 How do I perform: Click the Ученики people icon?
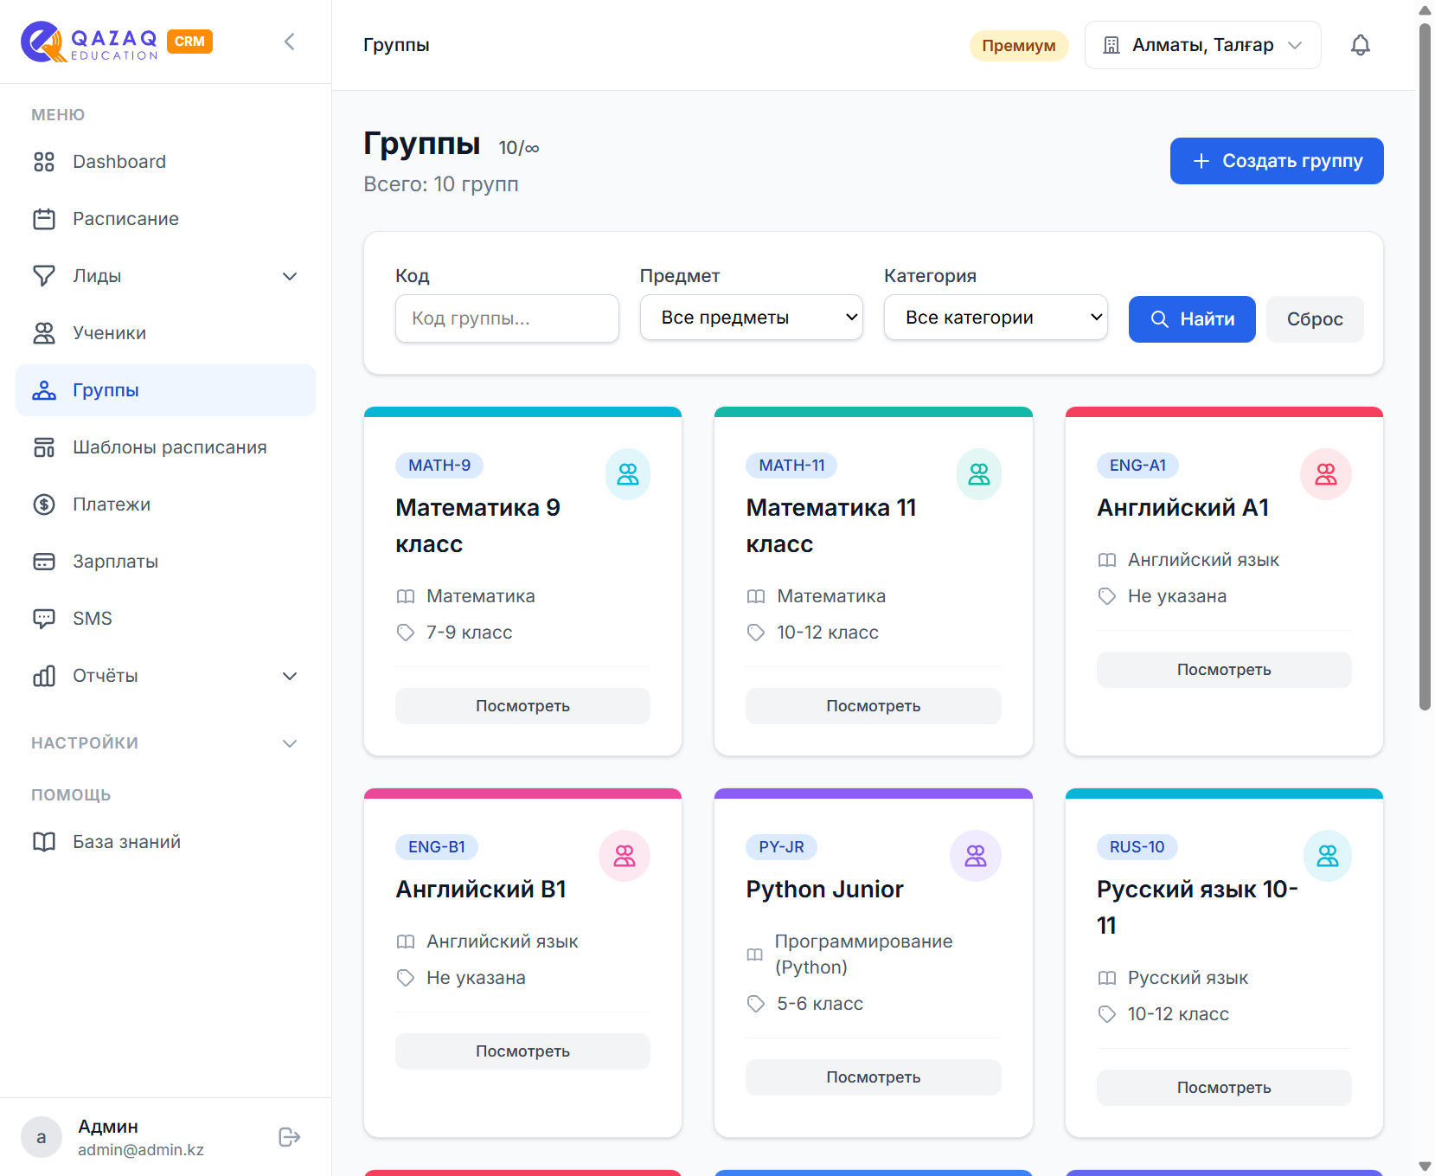(44, 333)
